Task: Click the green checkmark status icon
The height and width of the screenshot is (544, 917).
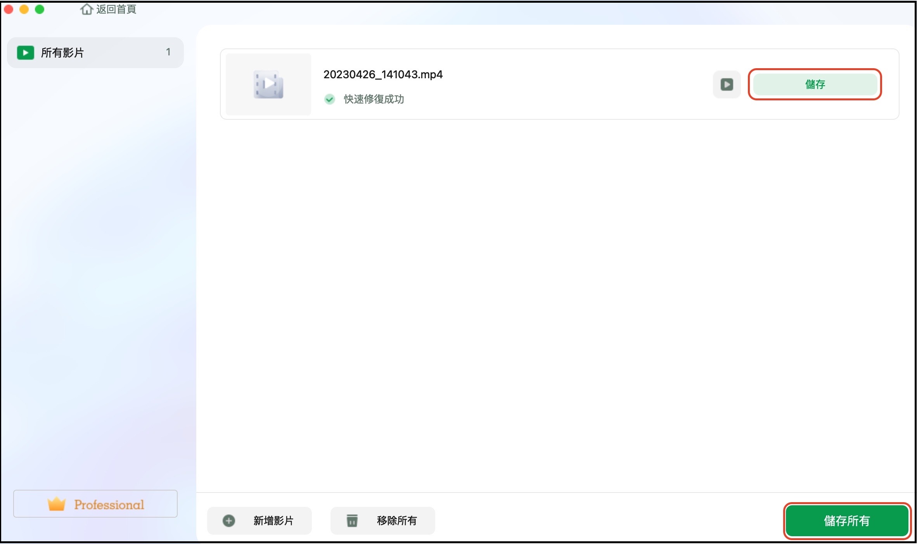Action: [x=330, y=99]
